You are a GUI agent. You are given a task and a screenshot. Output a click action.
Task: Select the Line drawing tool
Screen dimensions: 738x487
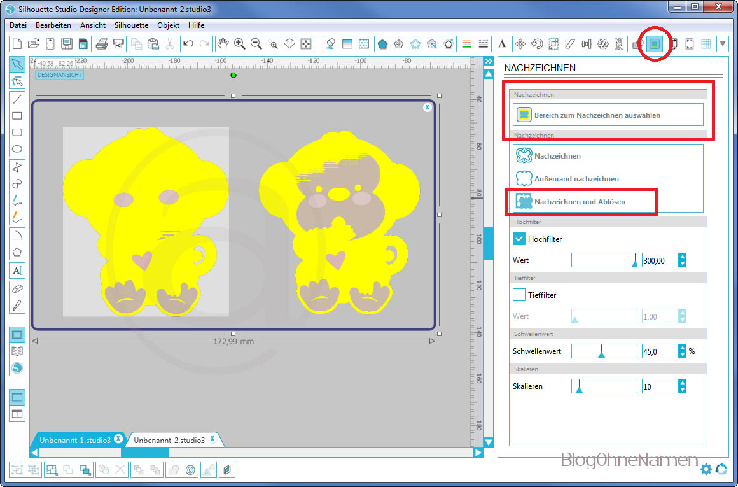[x=17, y=99]
